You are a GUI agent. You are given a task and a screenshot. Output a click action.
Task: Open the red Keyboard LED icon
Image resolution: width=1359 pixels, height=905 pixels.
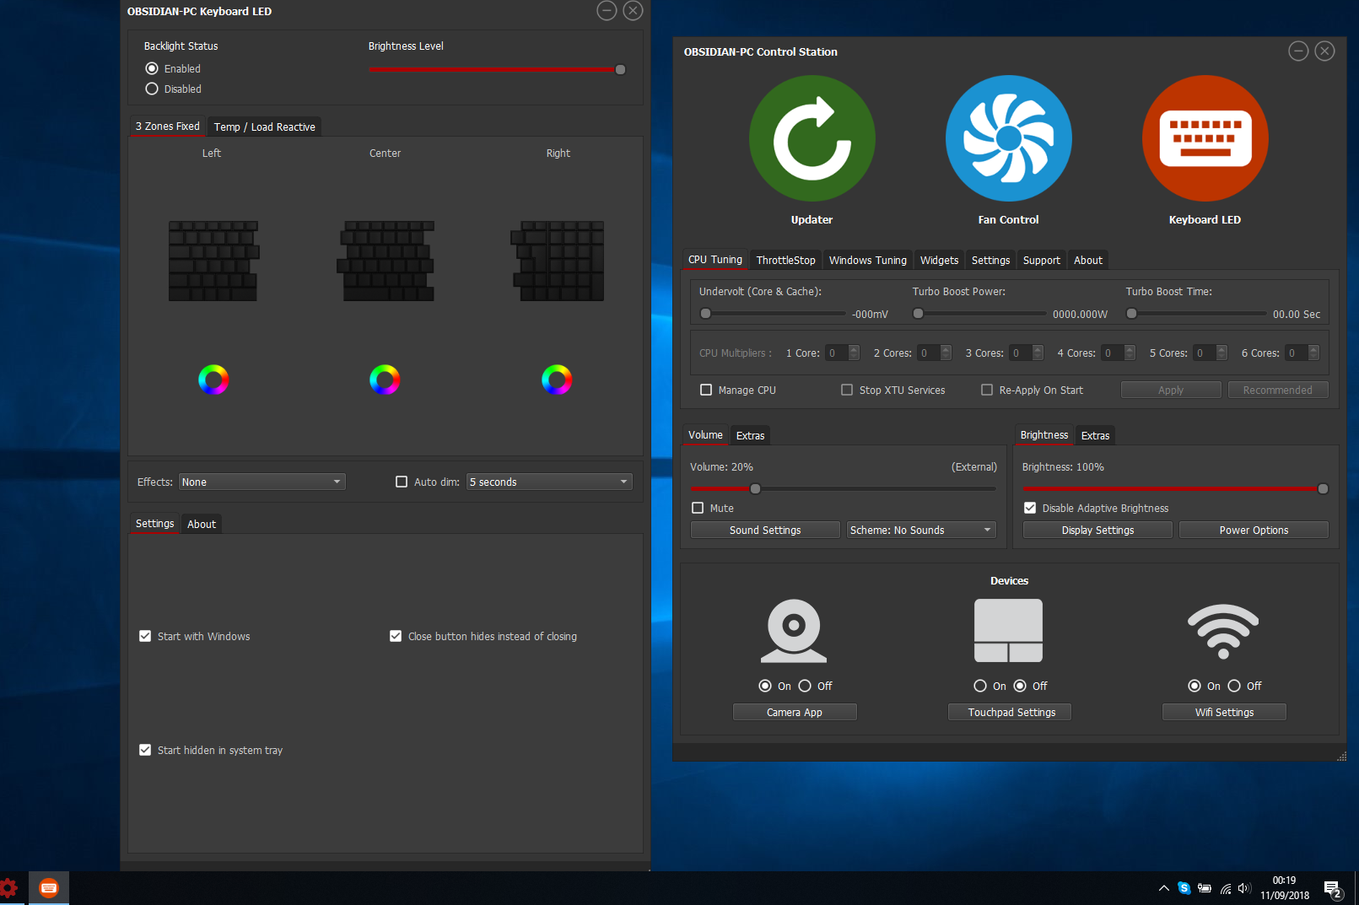(1205, 138)
